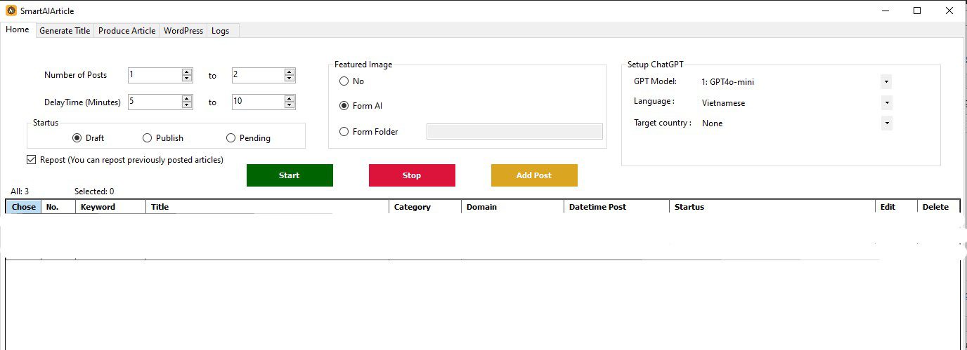Close the SmartAIArticle window
Viewport: 967px width, 350px height.
[x=949, y=11]
